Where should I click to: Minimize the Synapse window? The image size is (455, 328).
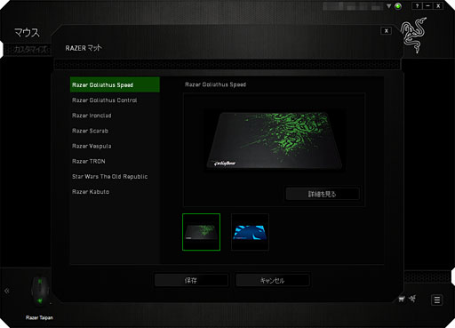pos(427,5)
